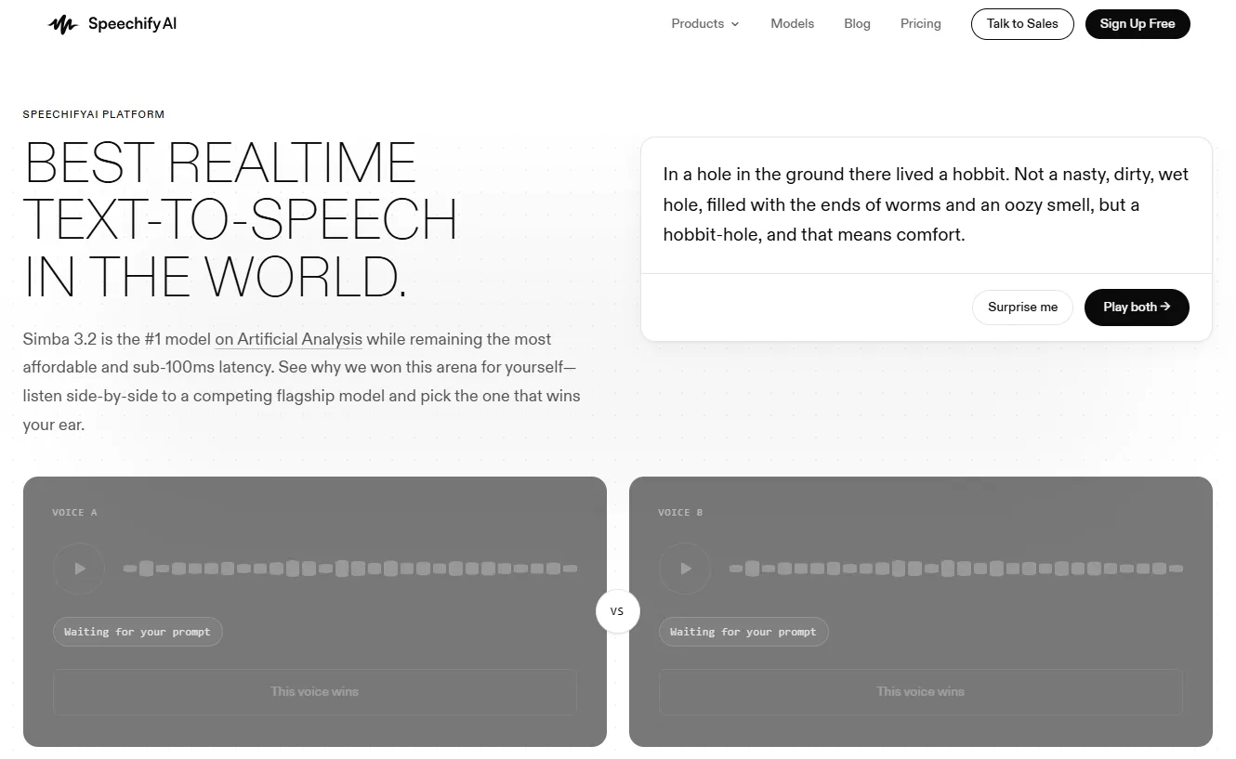Click the Sign Up Free button
This screenshot has height=759, width=1236.
click(1137, 24)
